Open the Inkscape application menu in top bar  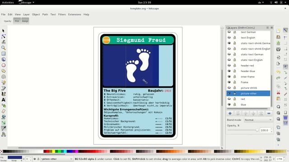[x=26, y=2]
